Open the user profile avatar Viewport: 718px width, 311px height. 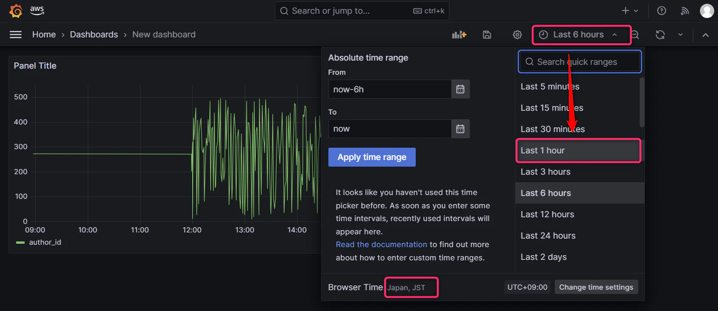tap(707, 11)
